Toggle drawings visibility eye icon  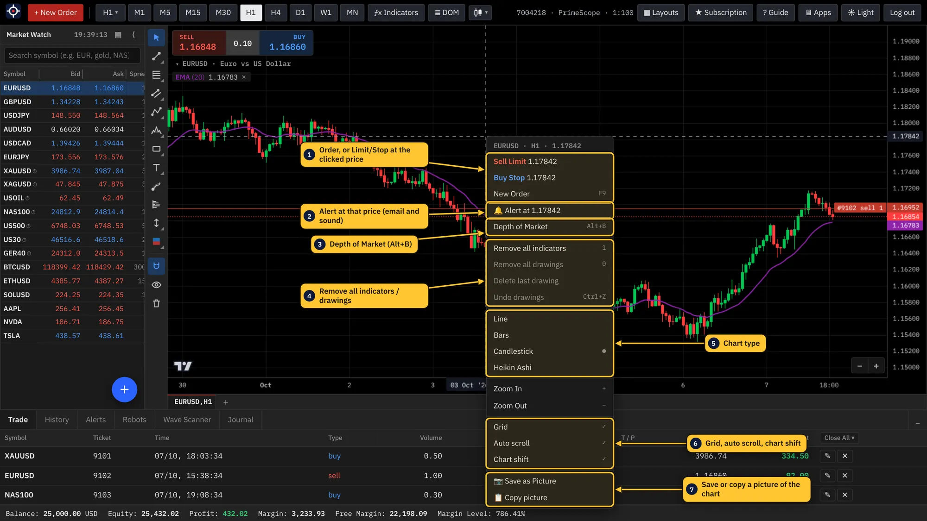(156, 285)
